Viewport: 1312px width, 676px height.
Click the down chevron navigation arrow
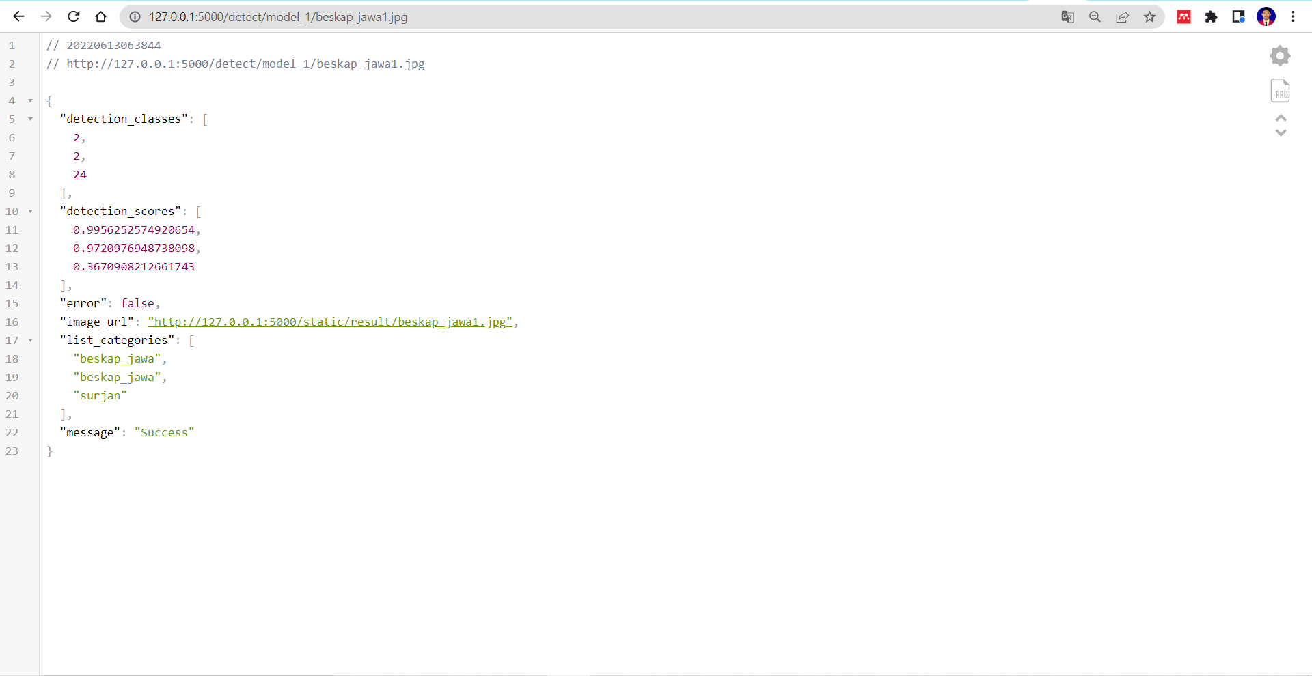[x=1279, y=134]
